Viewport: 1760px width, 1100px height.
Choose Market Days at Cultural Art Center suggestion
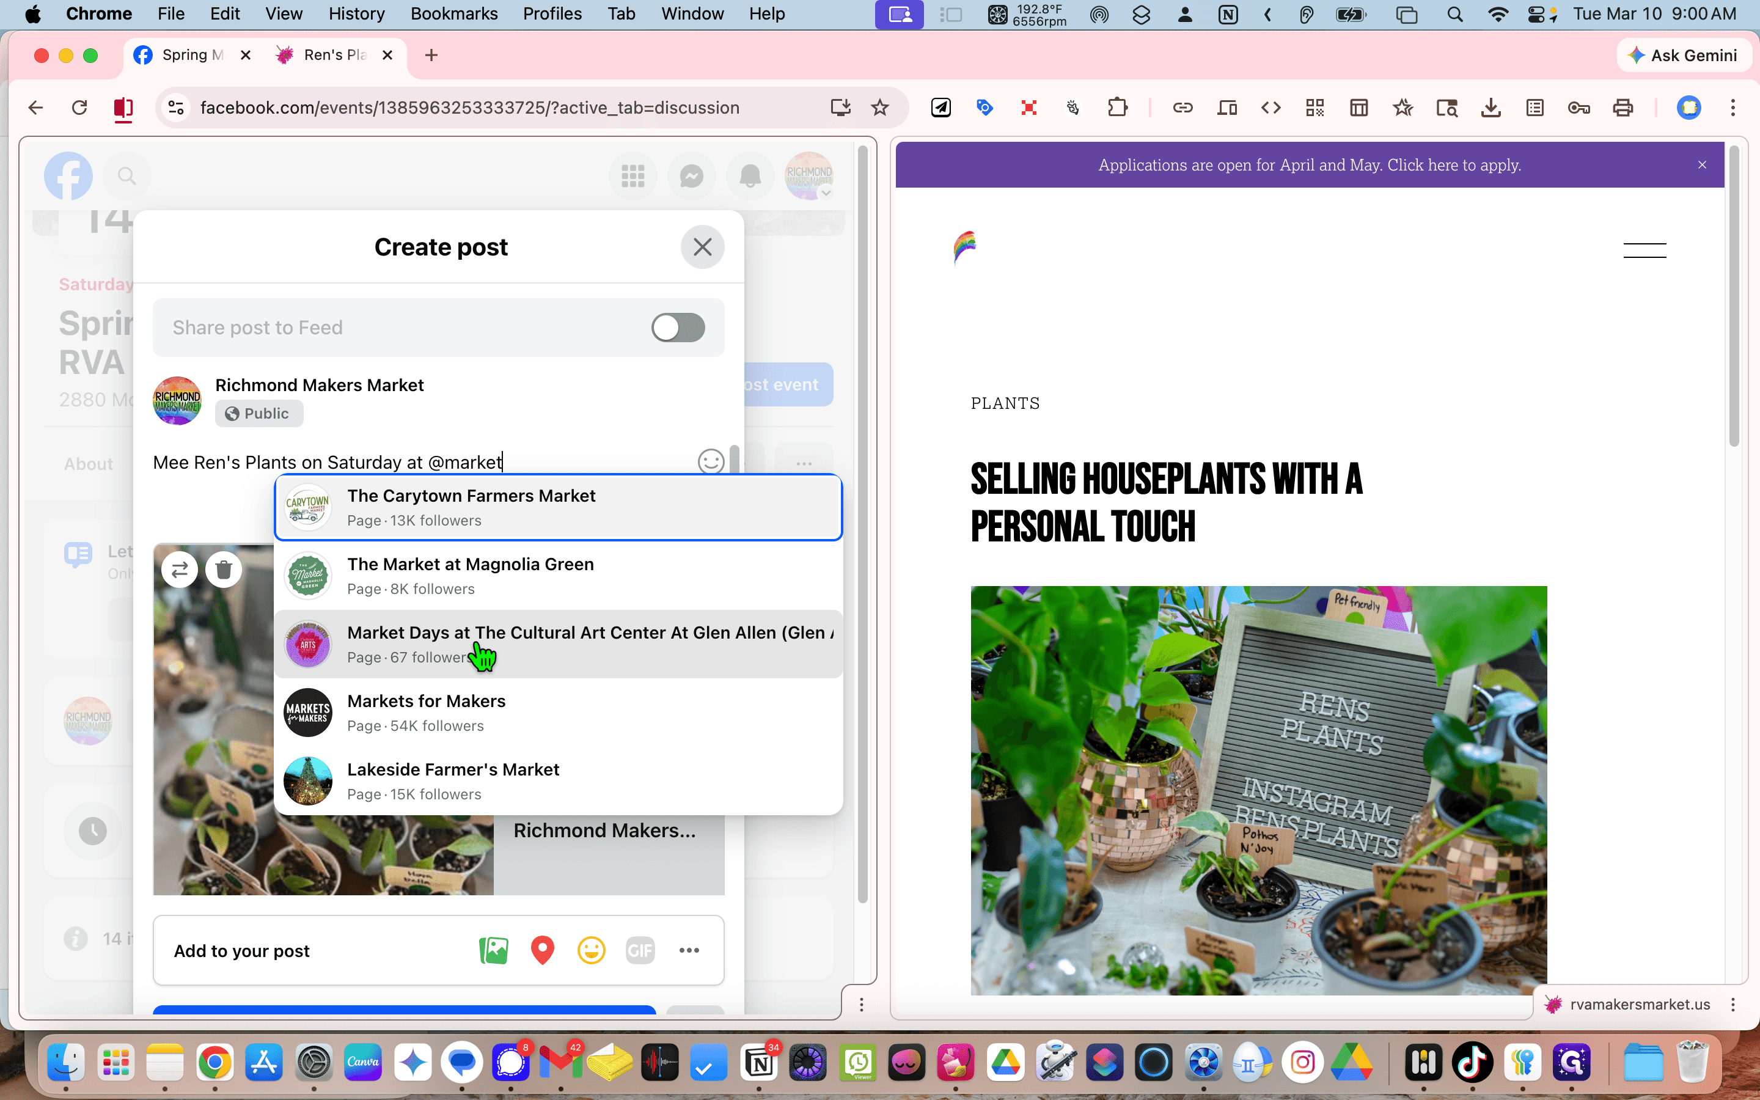pos(558,644)
